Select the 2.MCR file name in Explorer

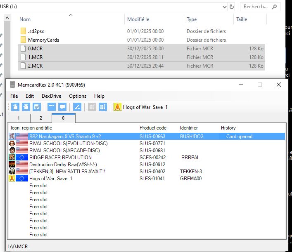pos(36,66)
